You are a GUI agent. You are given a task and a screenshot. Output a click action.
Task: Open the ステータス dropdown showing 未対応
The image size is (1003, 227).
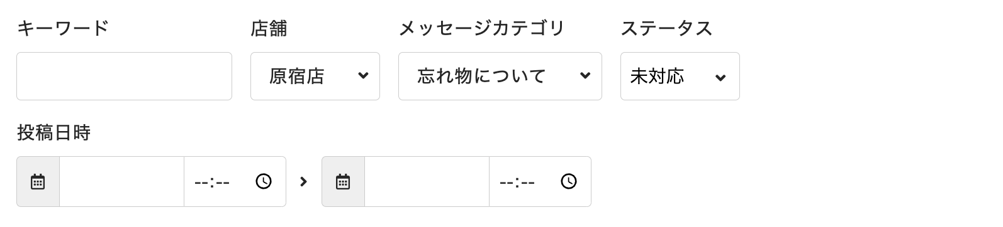tap(680, 76)
